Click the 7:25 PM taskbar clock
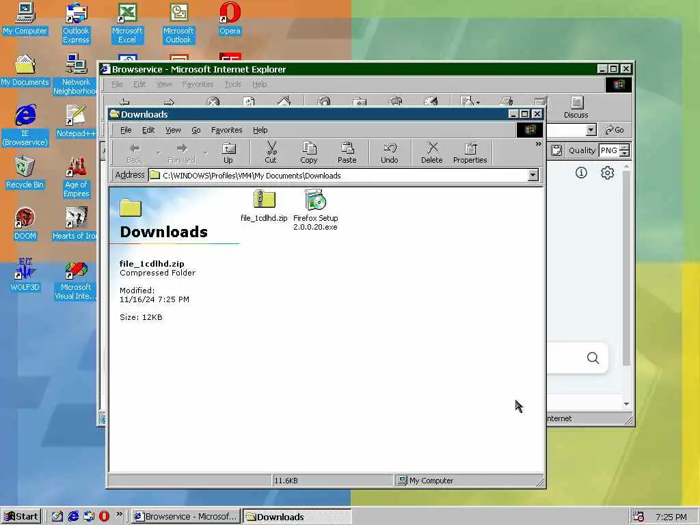The height and width of the screenshot is (525, 700). tap(671, 517)
